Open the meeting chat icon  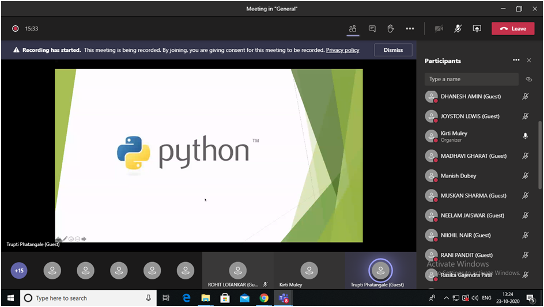point(372,29)
